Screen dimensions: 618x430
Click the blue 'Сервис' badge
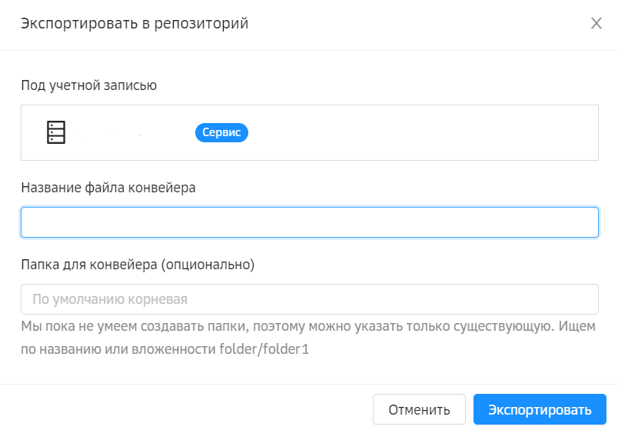221,132
